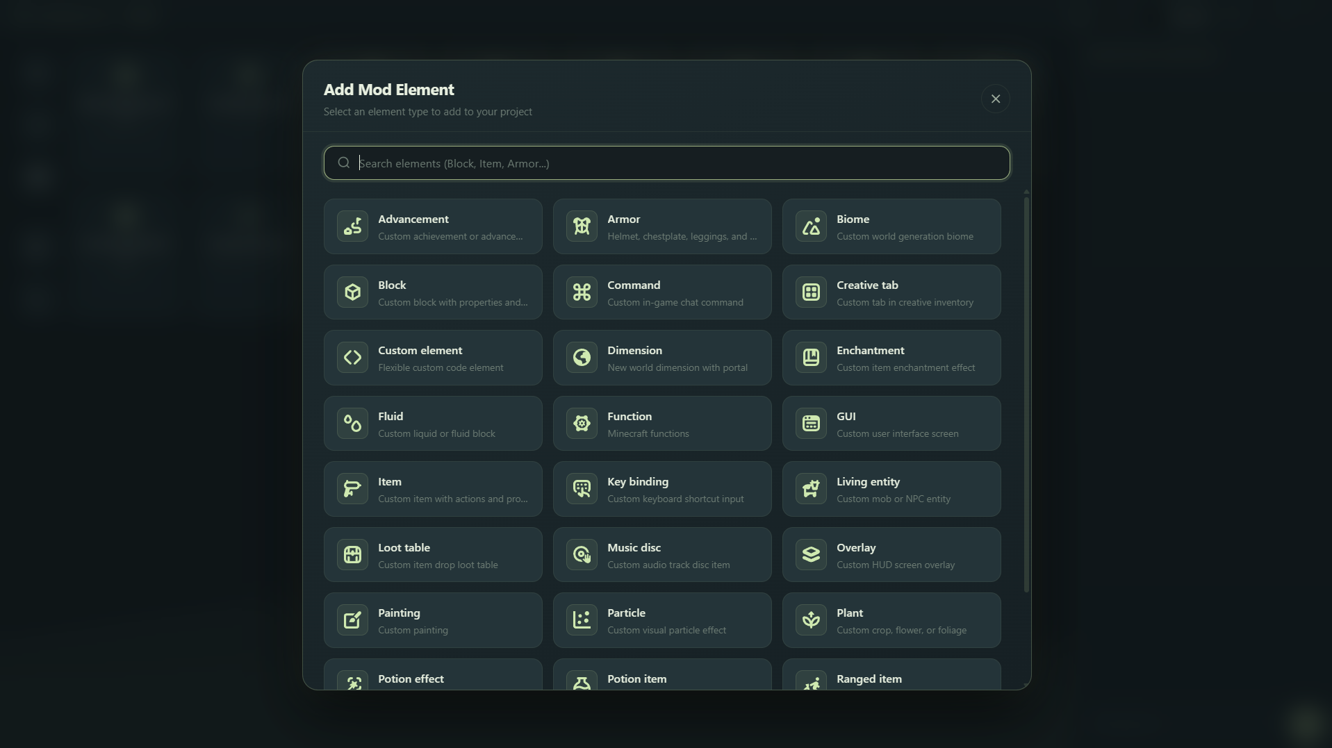Viewport: 1332px width, 748px height.
Task: Click the Item element icon
Action: click(x=352, y=489)
